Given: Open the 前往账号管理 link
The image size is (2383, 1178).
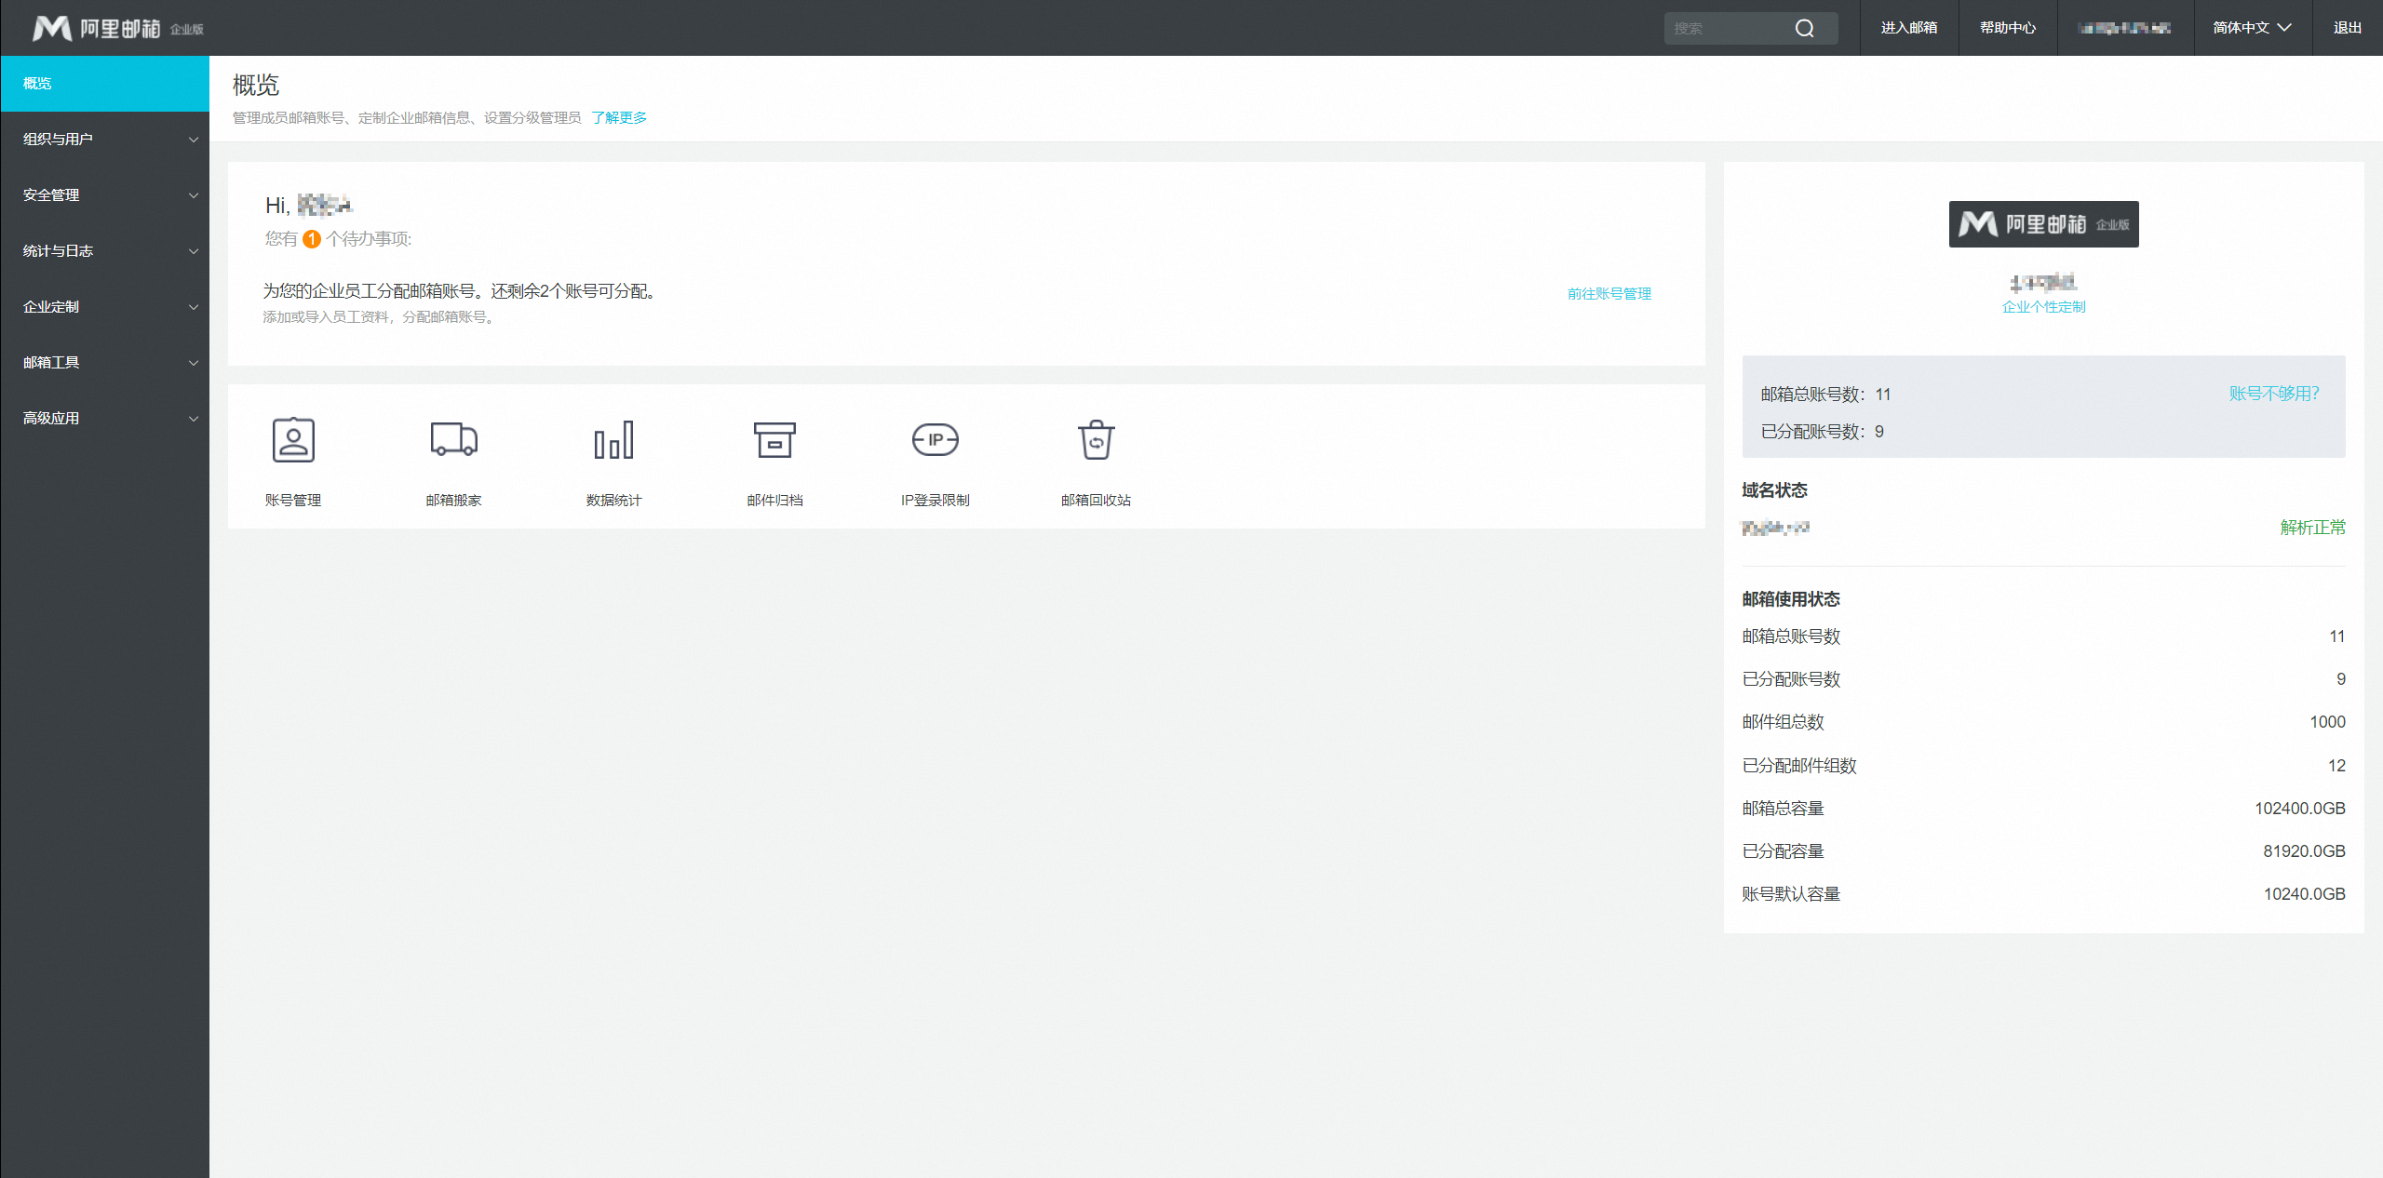Looking at the screenshot, I should point(1609,294).
